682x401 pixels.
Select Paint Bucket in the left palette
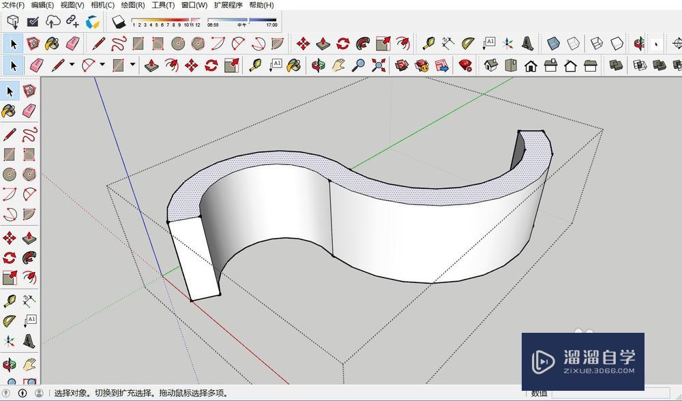click(x=9, y=111)
